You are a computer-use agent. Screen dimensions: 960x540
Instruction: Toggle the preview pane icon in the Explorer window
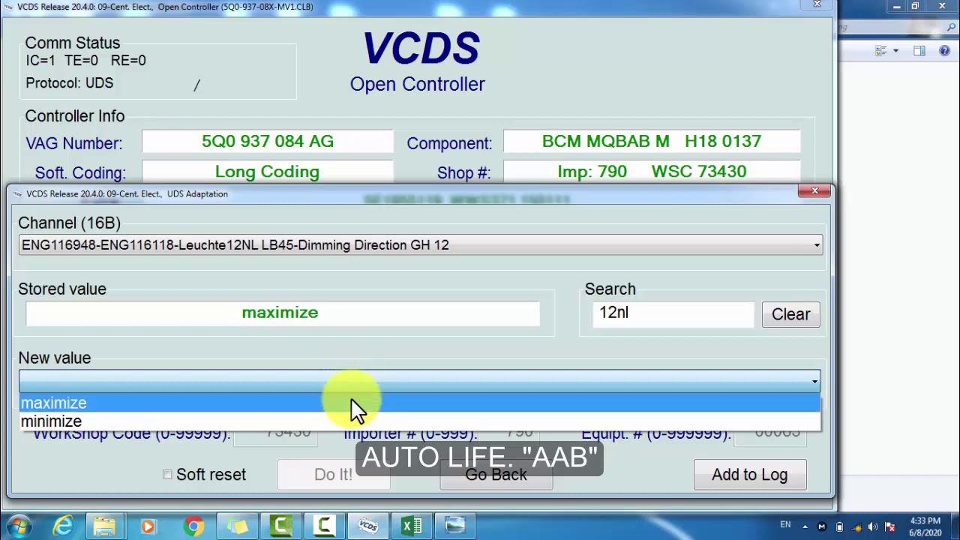(x=919, y=51)
